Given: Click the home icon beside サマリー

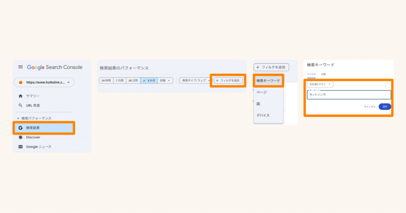Looking at the screenshot, I should (21, 96).
